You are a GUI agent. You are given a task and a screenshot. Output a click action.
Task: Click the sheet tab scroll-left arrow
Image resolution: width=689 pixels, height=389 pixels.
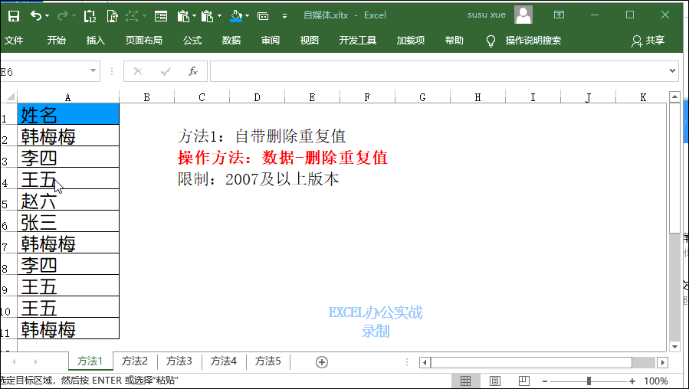(x=14, y=362)
